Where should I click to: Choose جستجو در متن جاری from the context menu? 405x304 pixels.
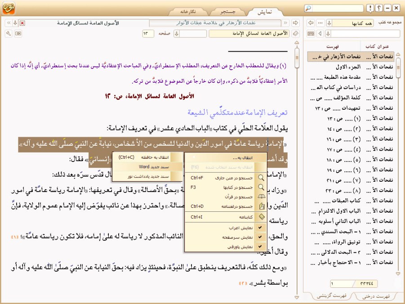coord(226,178)
